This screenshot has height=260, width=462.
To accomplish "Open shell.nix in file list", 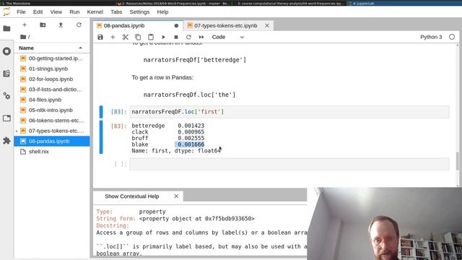I will [x=52, y=152].
